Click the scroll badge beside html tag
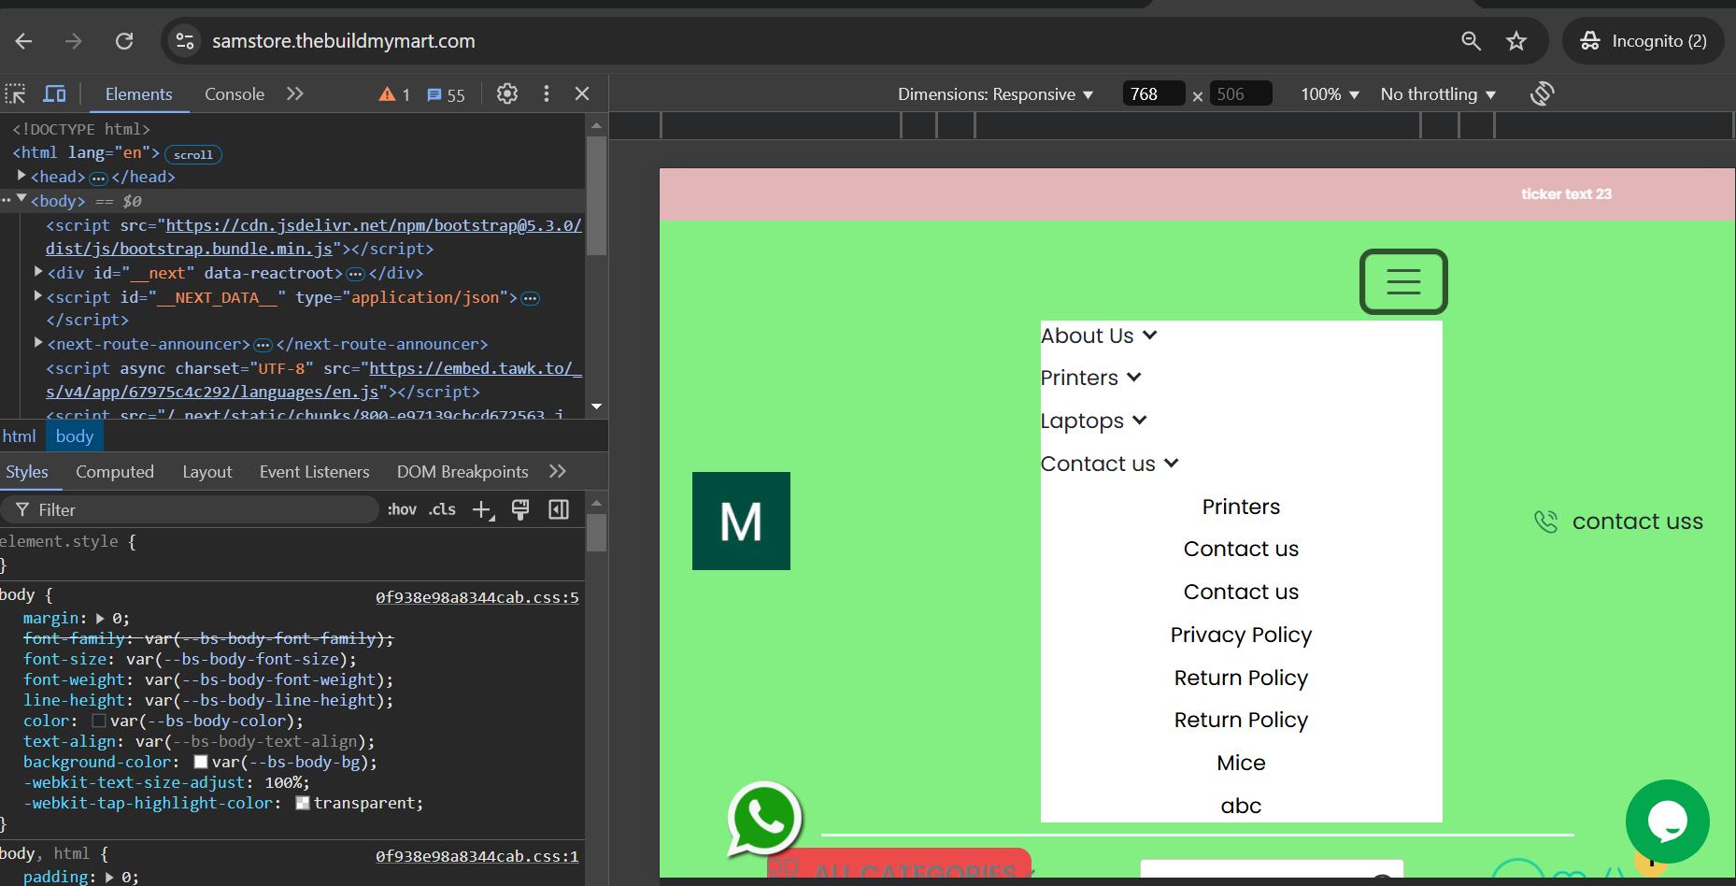The width and height of the screenshot is (1736, 886). (192, 154)
